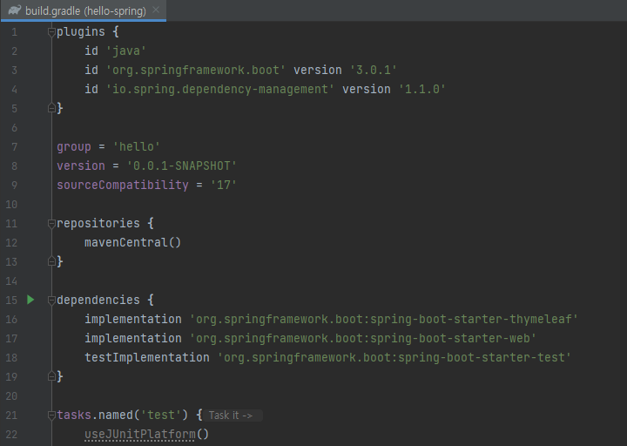Click repositories closing brace fold marker
The image size is (627, 446).
pos(51,261)
